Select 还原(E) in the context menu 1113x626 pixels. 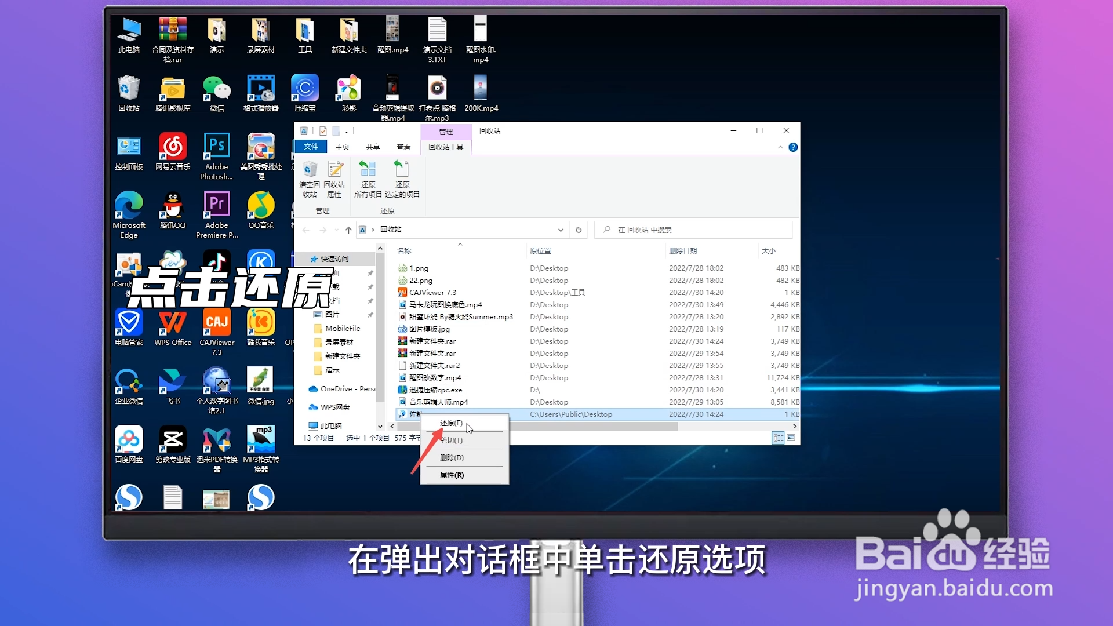(451, 423)
